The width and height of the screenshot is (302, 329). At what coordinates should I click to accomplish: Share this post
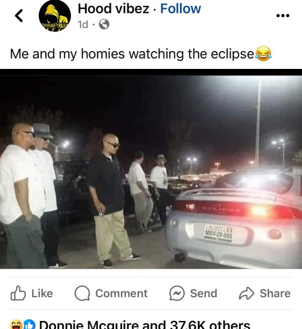pyautogui.click(x=265, y=293)
